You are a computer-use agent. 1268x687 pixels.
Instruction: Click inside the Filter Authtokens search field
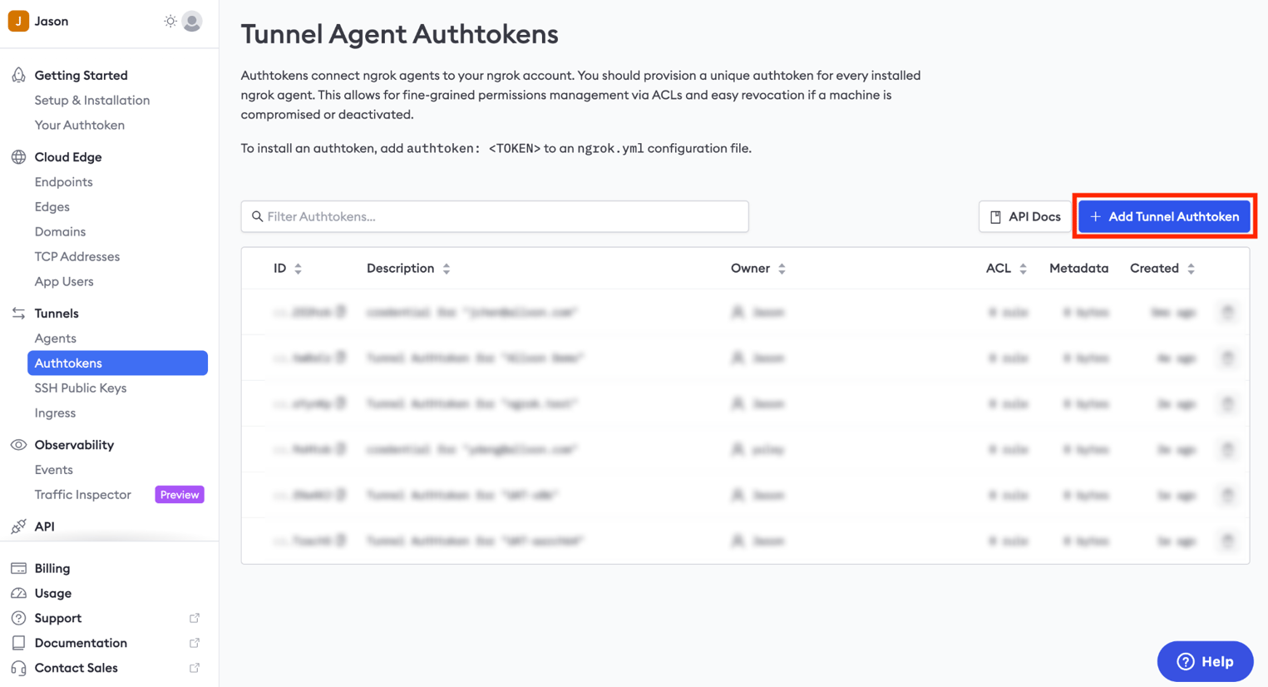[495, 216]
